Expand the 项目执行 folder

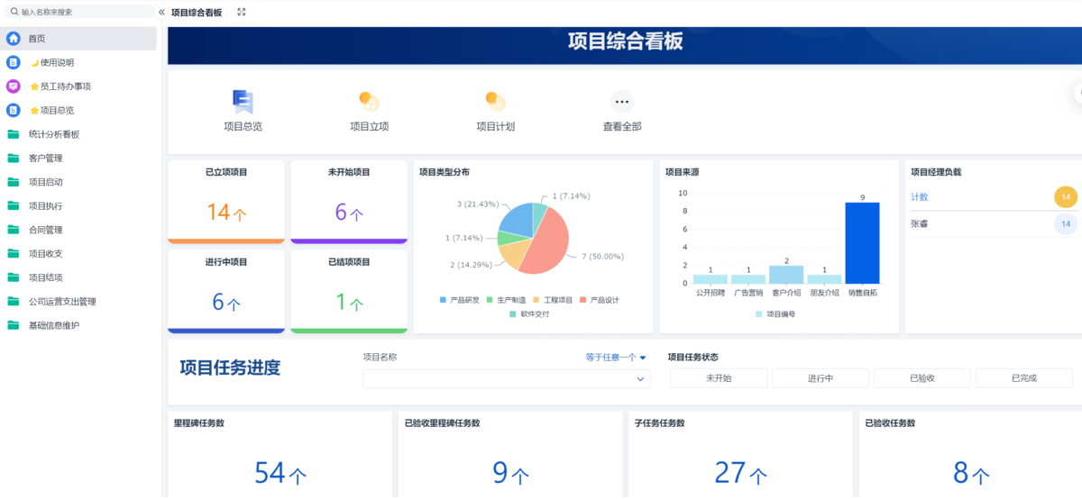click(x=45, y=205)
